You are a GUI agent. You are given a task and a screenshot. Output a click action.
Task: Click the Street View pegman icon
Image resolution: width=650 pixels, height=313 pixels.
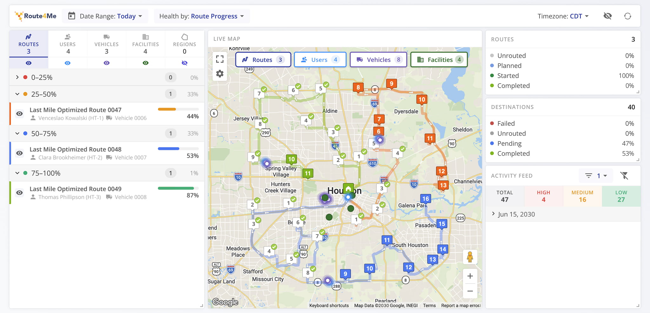[470, 257]
